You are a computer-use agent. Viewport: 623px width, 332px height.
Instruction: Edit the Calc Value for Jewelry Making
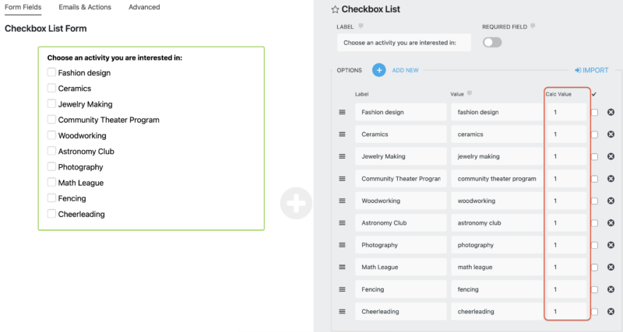(x=567, y=156)
